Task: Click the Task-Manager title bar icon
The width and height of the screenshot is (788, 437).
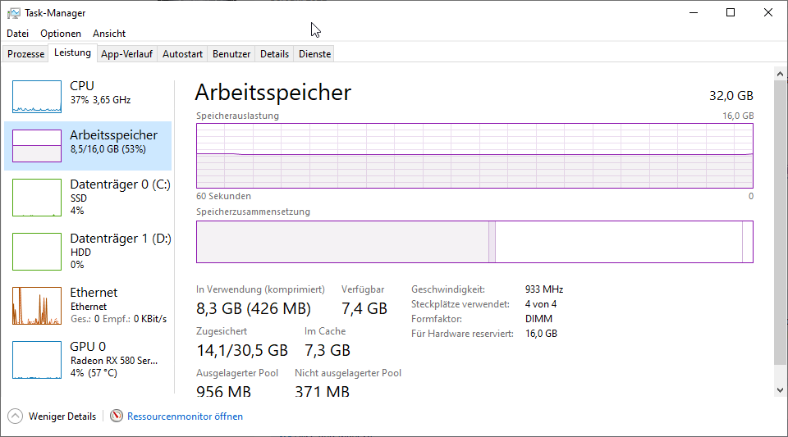Action: pos(13,13)
